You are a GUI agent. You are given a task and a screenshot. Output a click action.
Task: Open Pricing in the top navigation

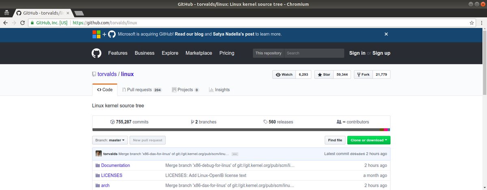click(227, 53)
